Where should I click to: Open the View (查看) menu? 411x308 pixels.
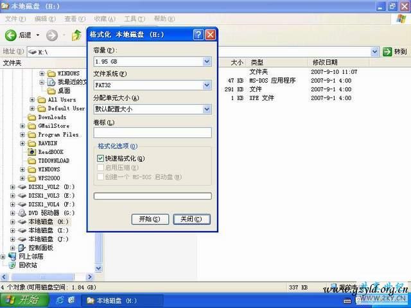tap(71, 19)
